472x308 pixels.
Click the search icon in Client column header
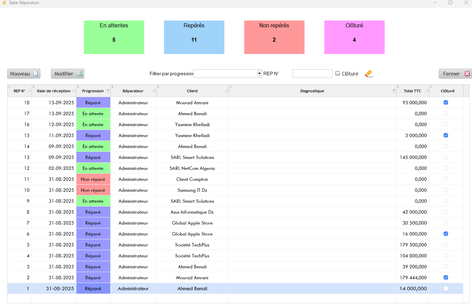tap(226, 91)
